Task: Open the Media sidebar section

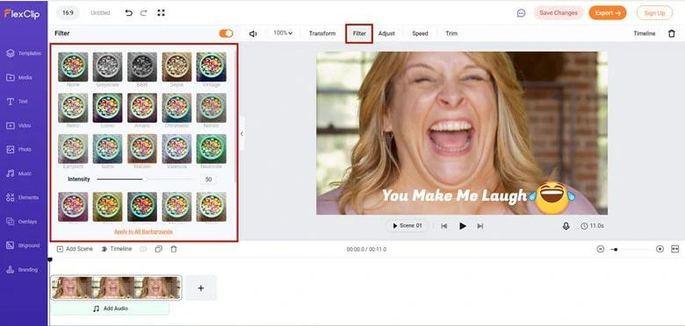Action: click(x=18, y=77)
